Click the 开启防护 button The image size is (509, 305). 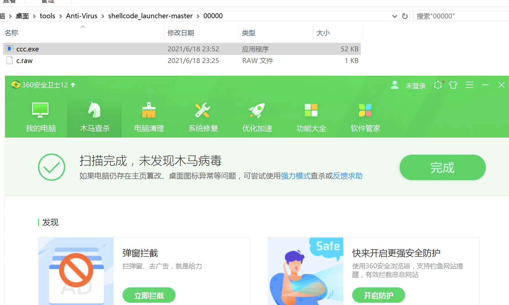click(379, 295)
